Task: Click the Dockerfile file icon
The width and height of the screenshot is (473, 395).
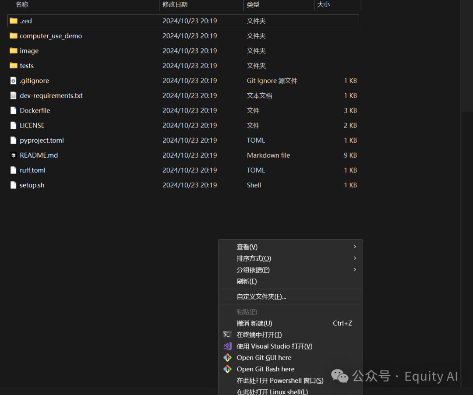Action: point(13,110)
